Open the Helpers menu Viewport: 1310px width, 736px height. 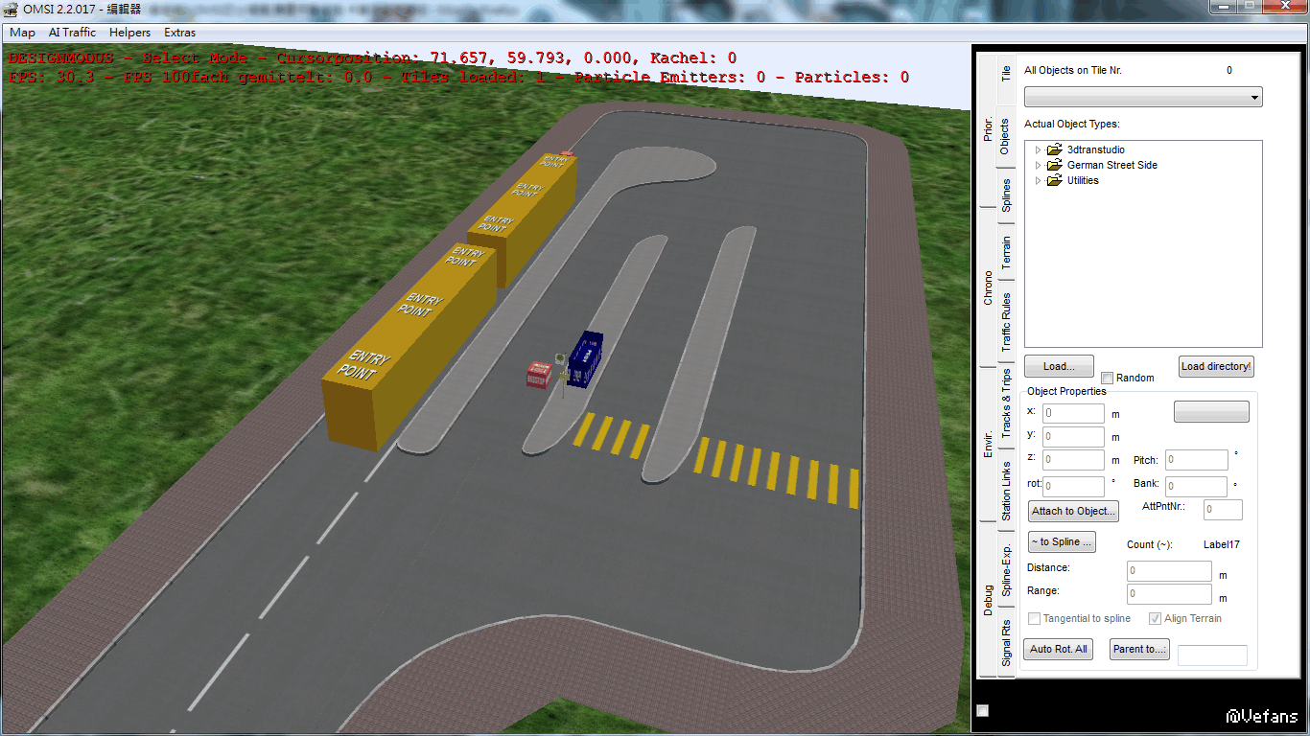129,33
